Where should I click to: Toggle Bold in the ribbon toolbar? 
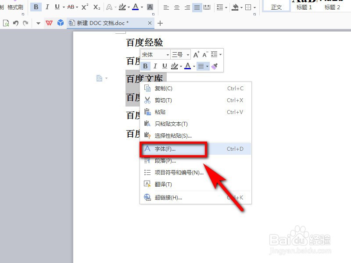tap(36, 7)
